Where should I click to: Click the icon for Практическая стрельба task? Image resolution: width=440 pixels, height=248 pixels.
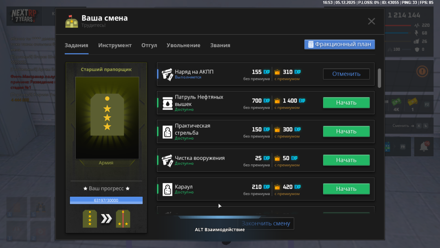(167, 131)
